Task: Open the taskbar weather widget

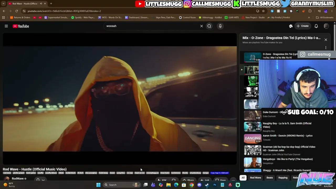Action: tap(9, 185)
